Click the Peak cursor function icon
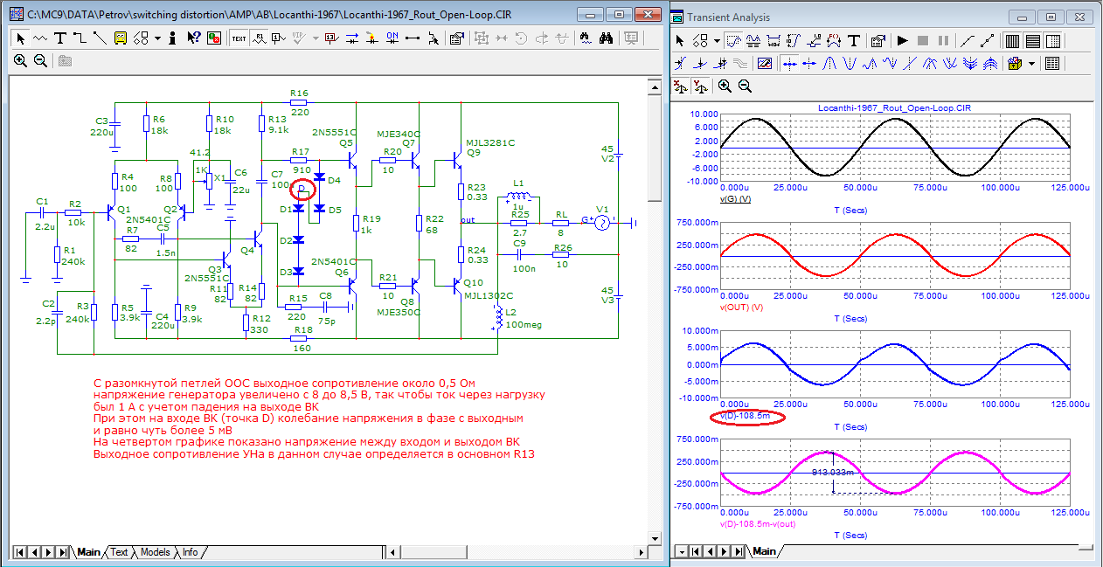The width and height of the screenshot is (1103, 567). (829, 64)
